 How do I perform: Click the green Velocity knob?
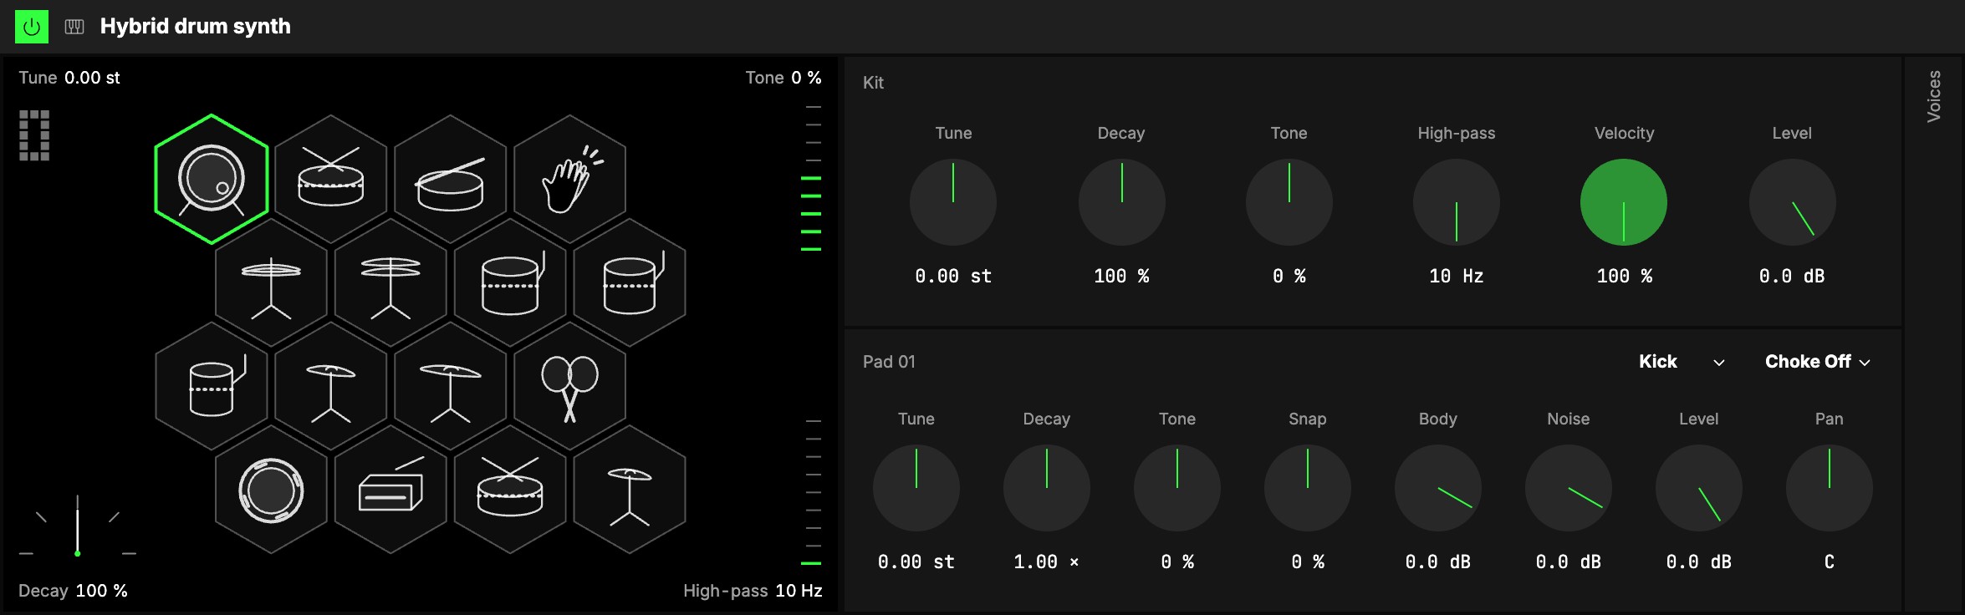pos(1624,202)
